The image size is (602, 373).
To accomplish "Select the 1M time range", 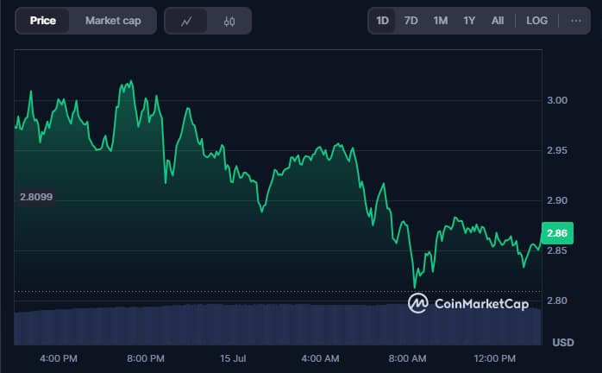I will point(441,21).
